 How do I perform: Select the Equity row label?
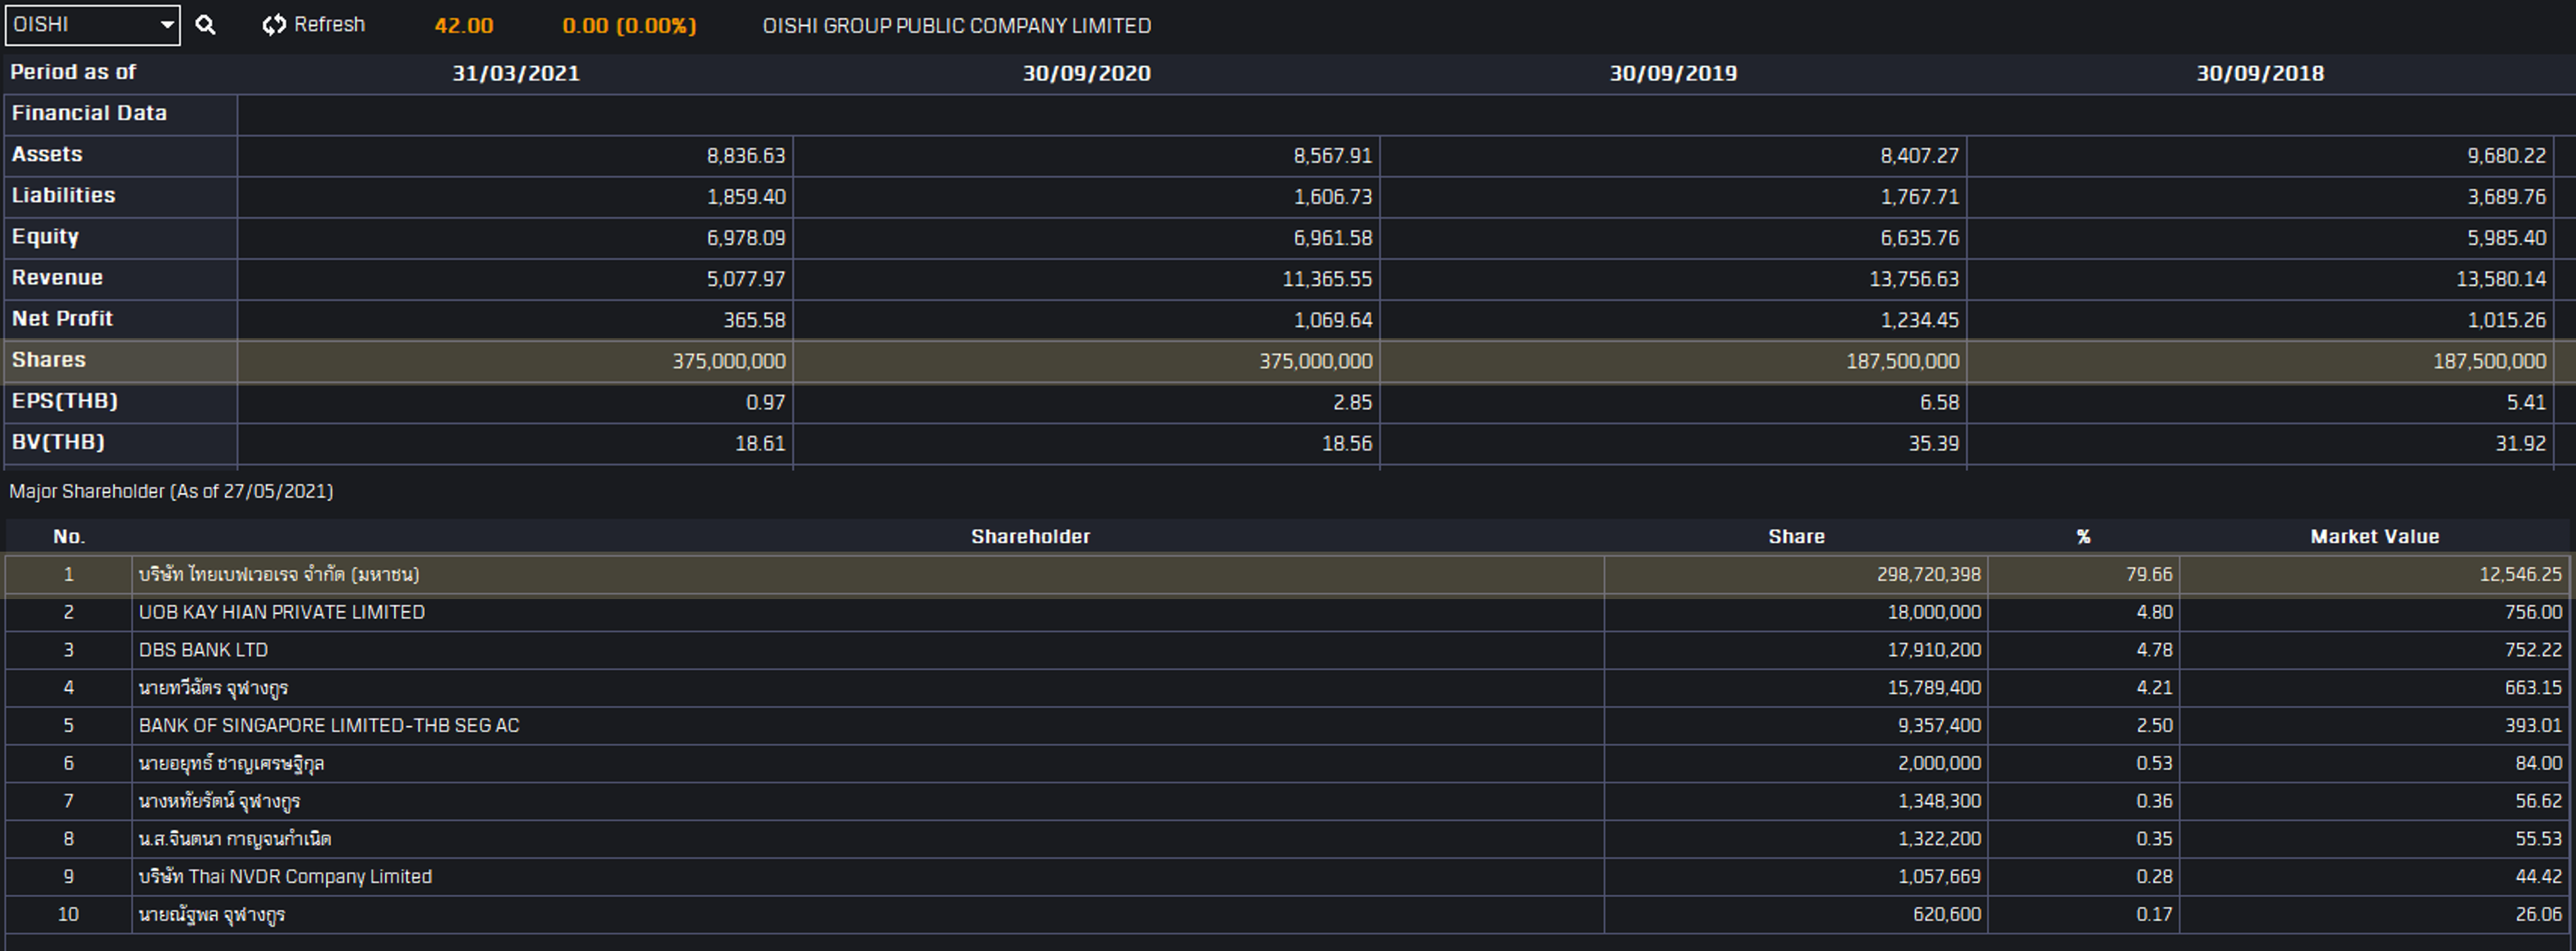45,237
